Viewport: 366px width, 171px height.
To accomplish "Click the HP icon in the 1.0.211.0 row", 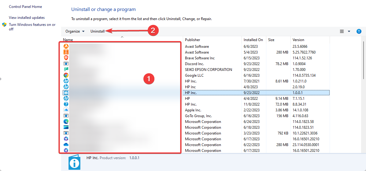I will pyautogui.click(x=66, y=81).
